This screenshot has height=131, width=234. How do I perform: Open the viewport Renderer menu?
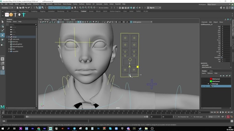coord(66,19)
